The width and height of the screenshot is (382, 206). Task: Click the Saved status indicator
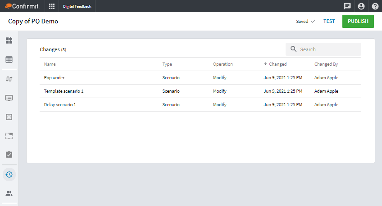[x=305, y=22]
